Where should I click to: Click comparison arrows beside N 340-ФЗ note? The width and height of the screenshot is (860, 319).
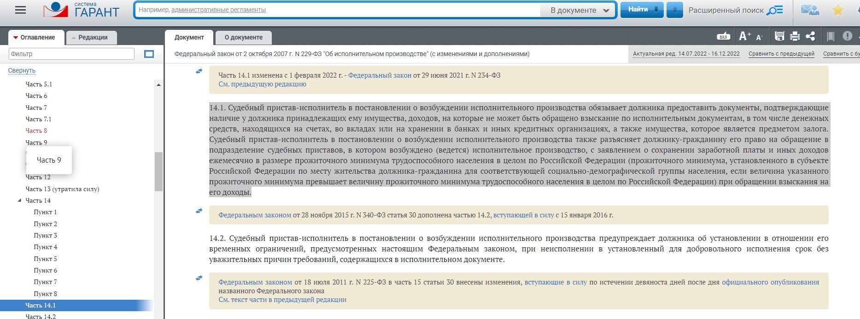tap(199, 211)
